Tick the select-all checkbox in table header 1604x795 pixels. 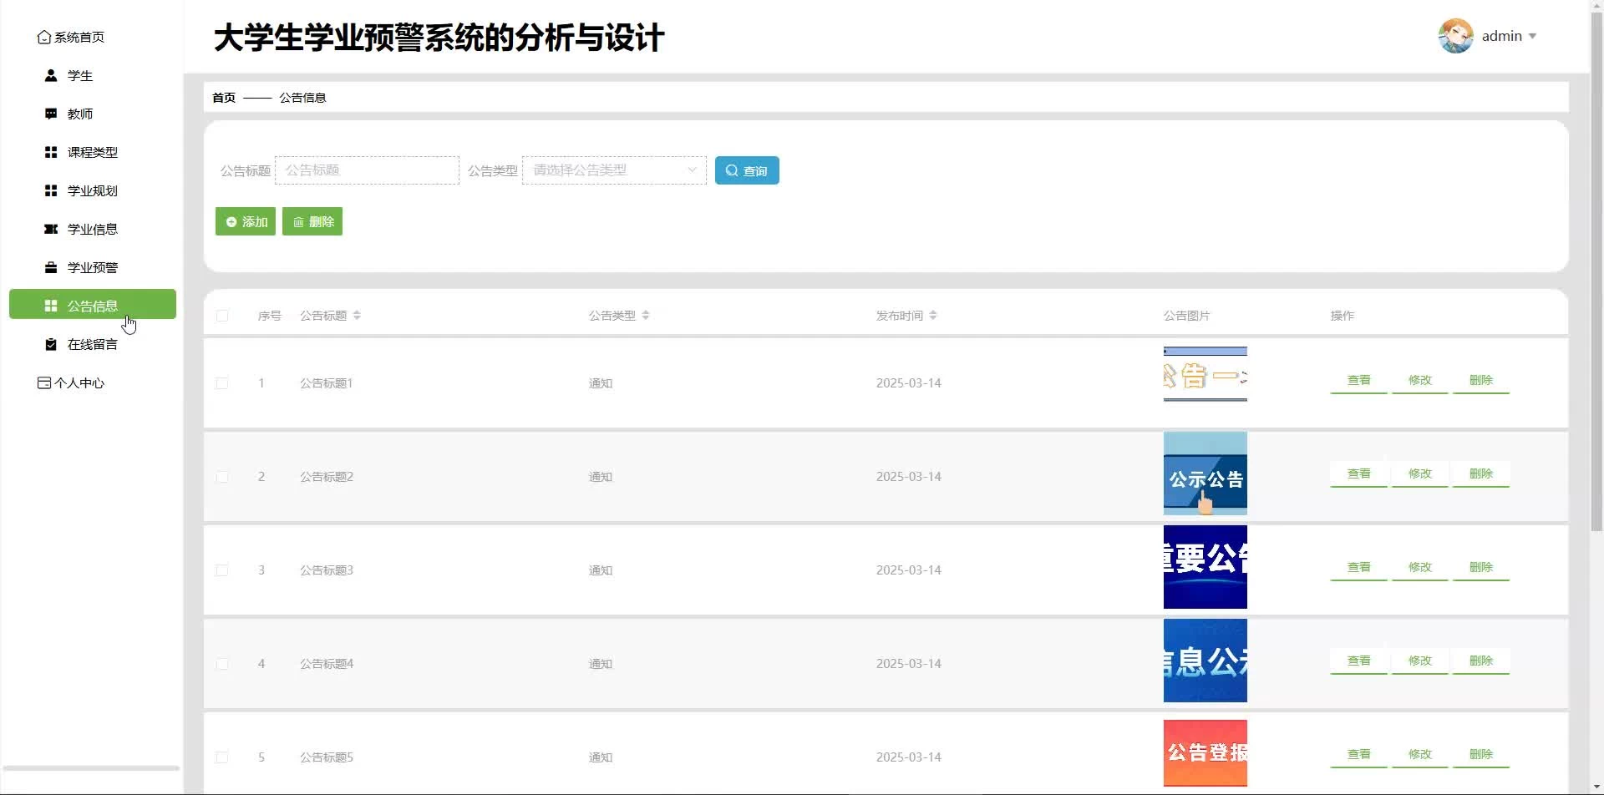(222, 316)
